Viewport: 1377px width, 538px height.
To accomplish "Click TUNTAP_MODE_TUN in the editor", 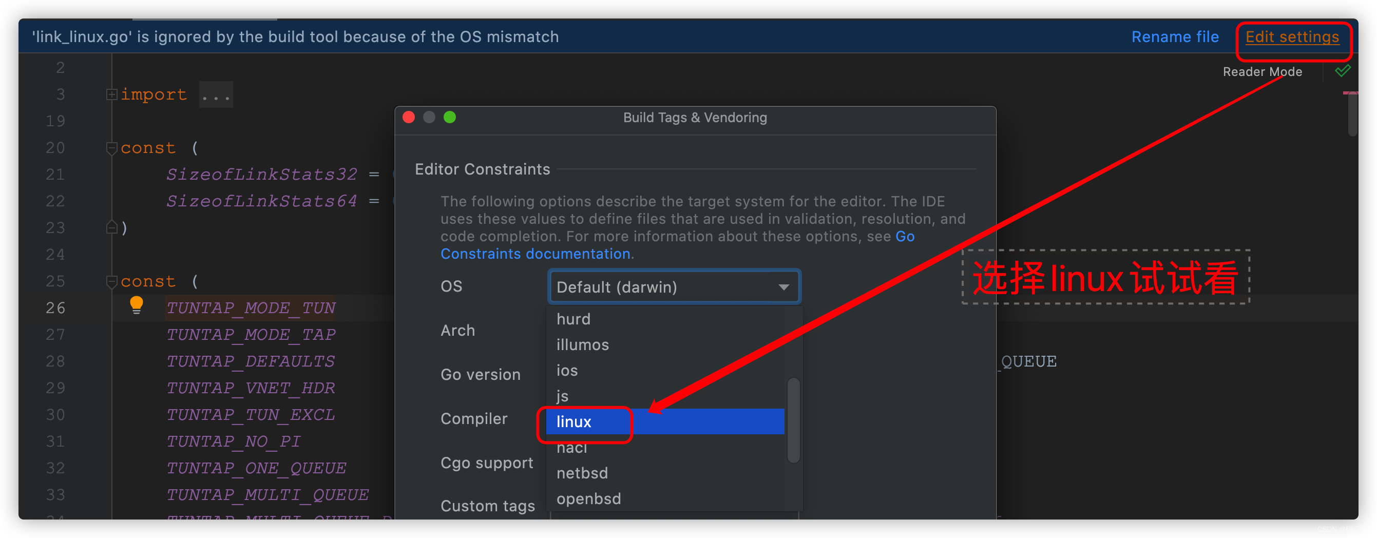I will click(251, 308).
